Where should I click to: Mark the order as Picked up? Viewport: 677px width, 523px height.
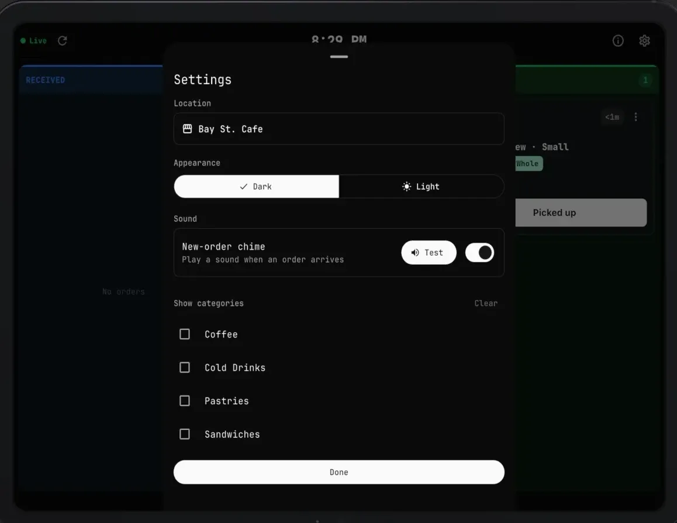581,212
